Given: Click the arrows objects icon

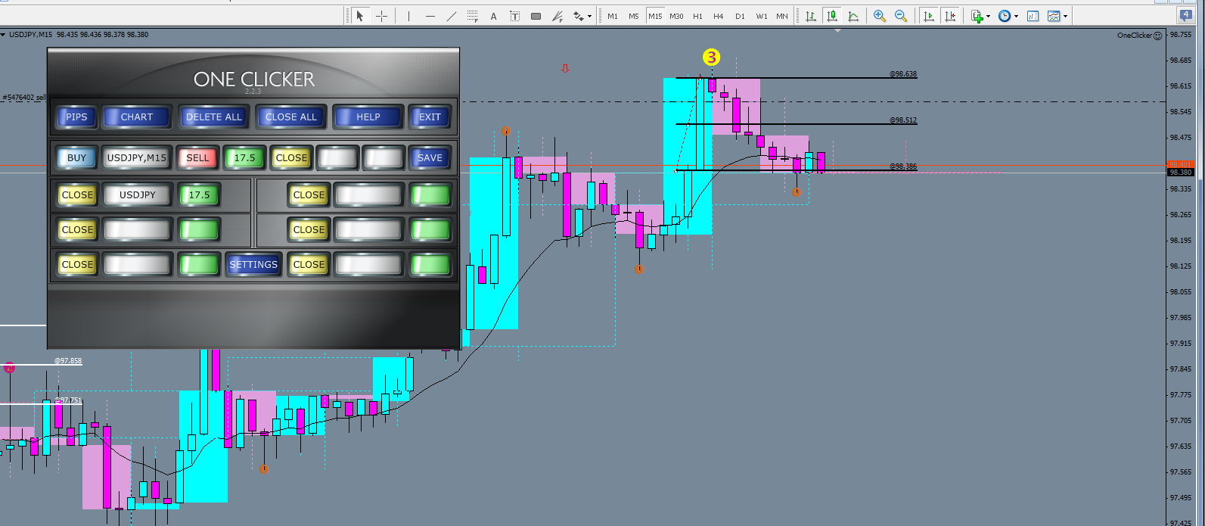Looking at the screenshot, I should (579, 16).
